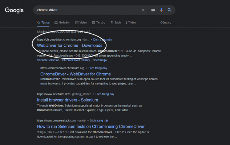230x145 pixels.
Task: Click inside the 'chrome driver' search field
Action: (87, 10)
